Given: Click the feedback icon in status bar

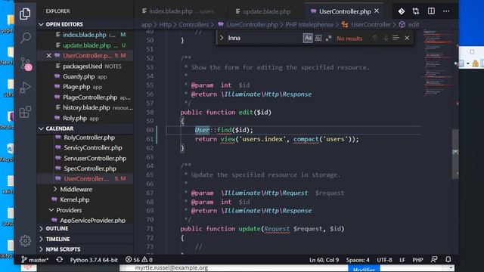Looking at the screenshot, I should coord(434,260).
